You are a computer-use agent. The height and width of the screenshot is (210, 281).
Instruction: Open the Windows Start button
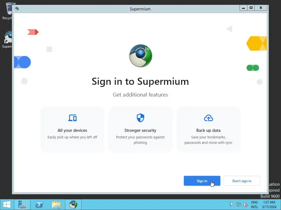pyautogui.click(x=7, y=205)
